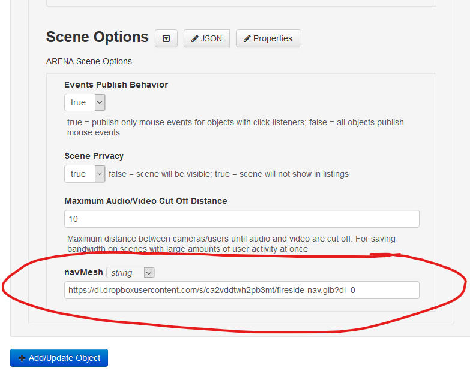This screenshot has height=377, width=470.
Task: Click into the navMesh URL text field
Action: pyautogui.click(x=241, y=290)
